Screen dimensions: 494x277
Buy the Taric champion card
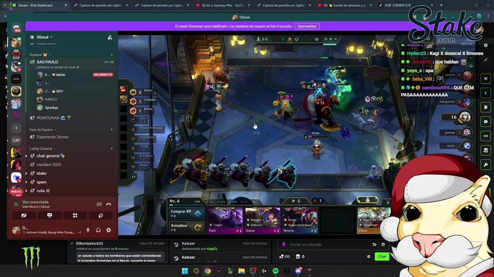tap(225, 220)
